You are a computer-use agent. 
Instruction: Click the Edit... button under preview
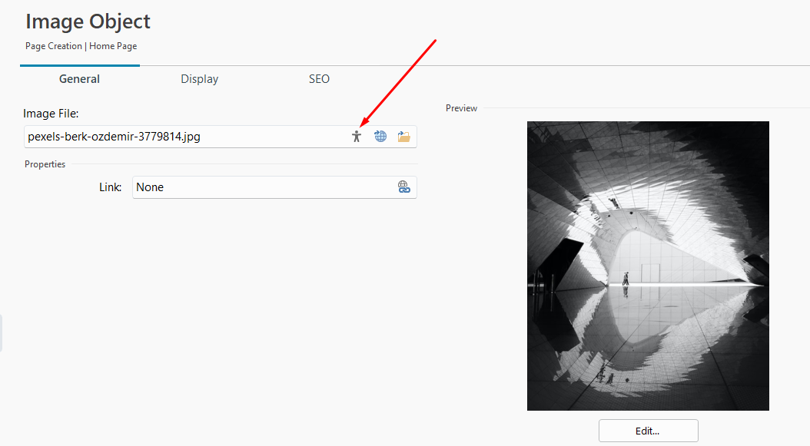[x=649, y=431]
